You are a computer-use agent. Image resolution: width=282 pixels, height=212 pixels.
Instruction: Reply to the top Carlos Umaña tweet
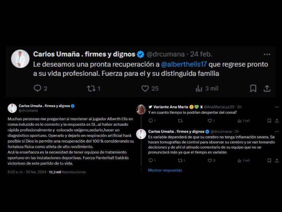point(38,88)
